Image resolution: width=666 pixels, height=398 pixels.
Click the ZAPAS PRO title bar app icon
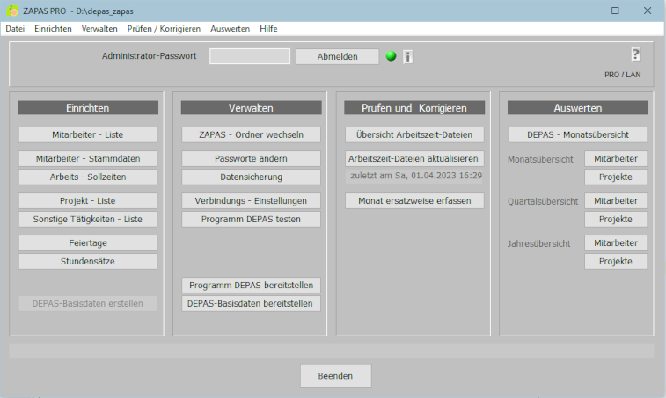12,11
